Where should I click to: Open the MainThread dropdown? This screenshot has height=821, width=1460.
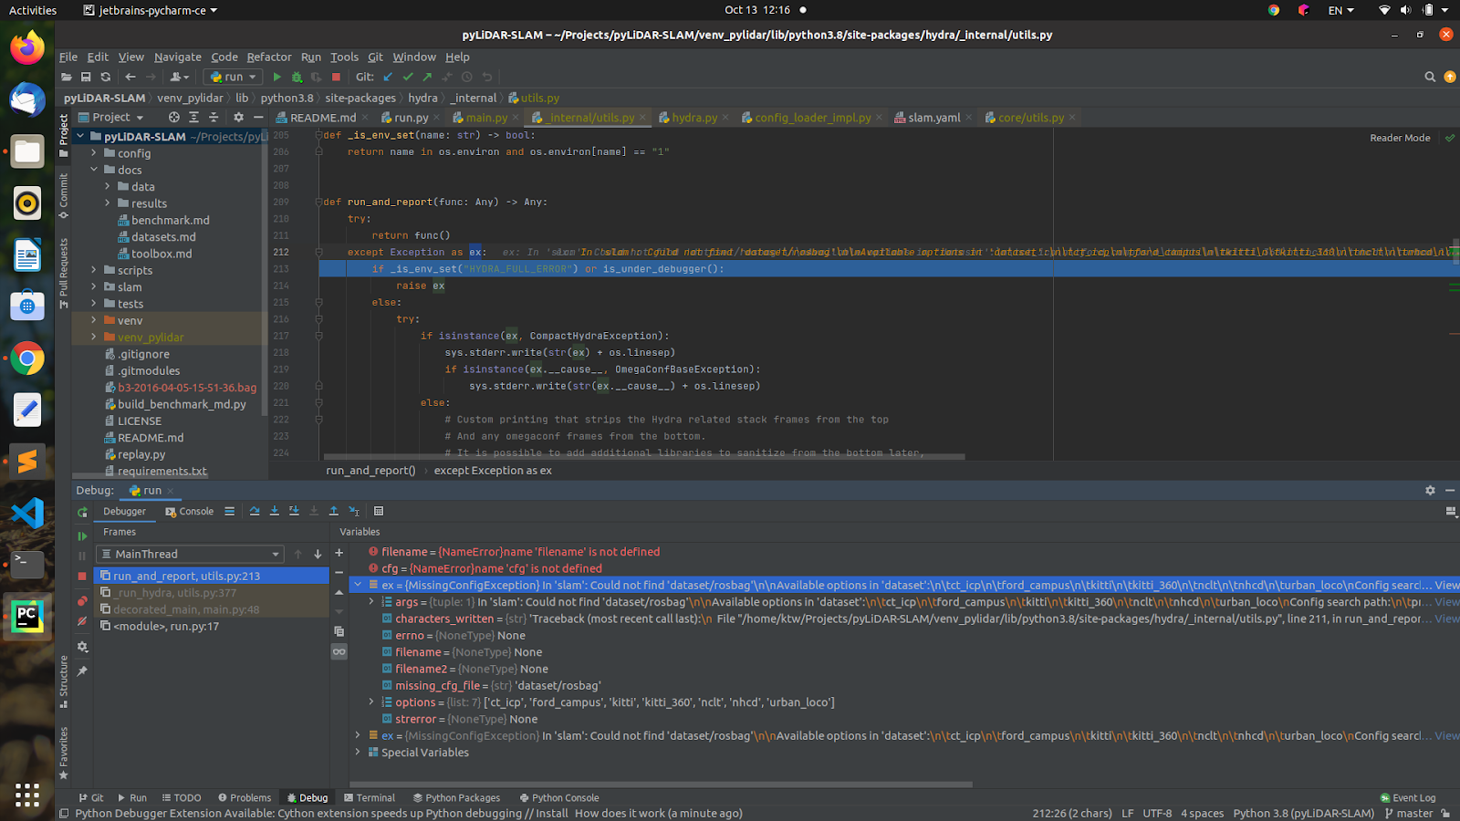coord(191,554)
